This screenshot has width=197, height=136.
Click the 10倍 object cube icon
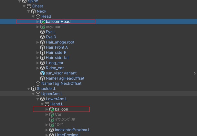coord(51,125)
